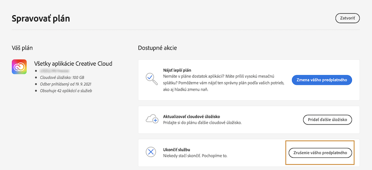Viewport: 372px width, 170px height.
Task: Click the Dostupné akcie section heading
Action: (x=157, y=48)
